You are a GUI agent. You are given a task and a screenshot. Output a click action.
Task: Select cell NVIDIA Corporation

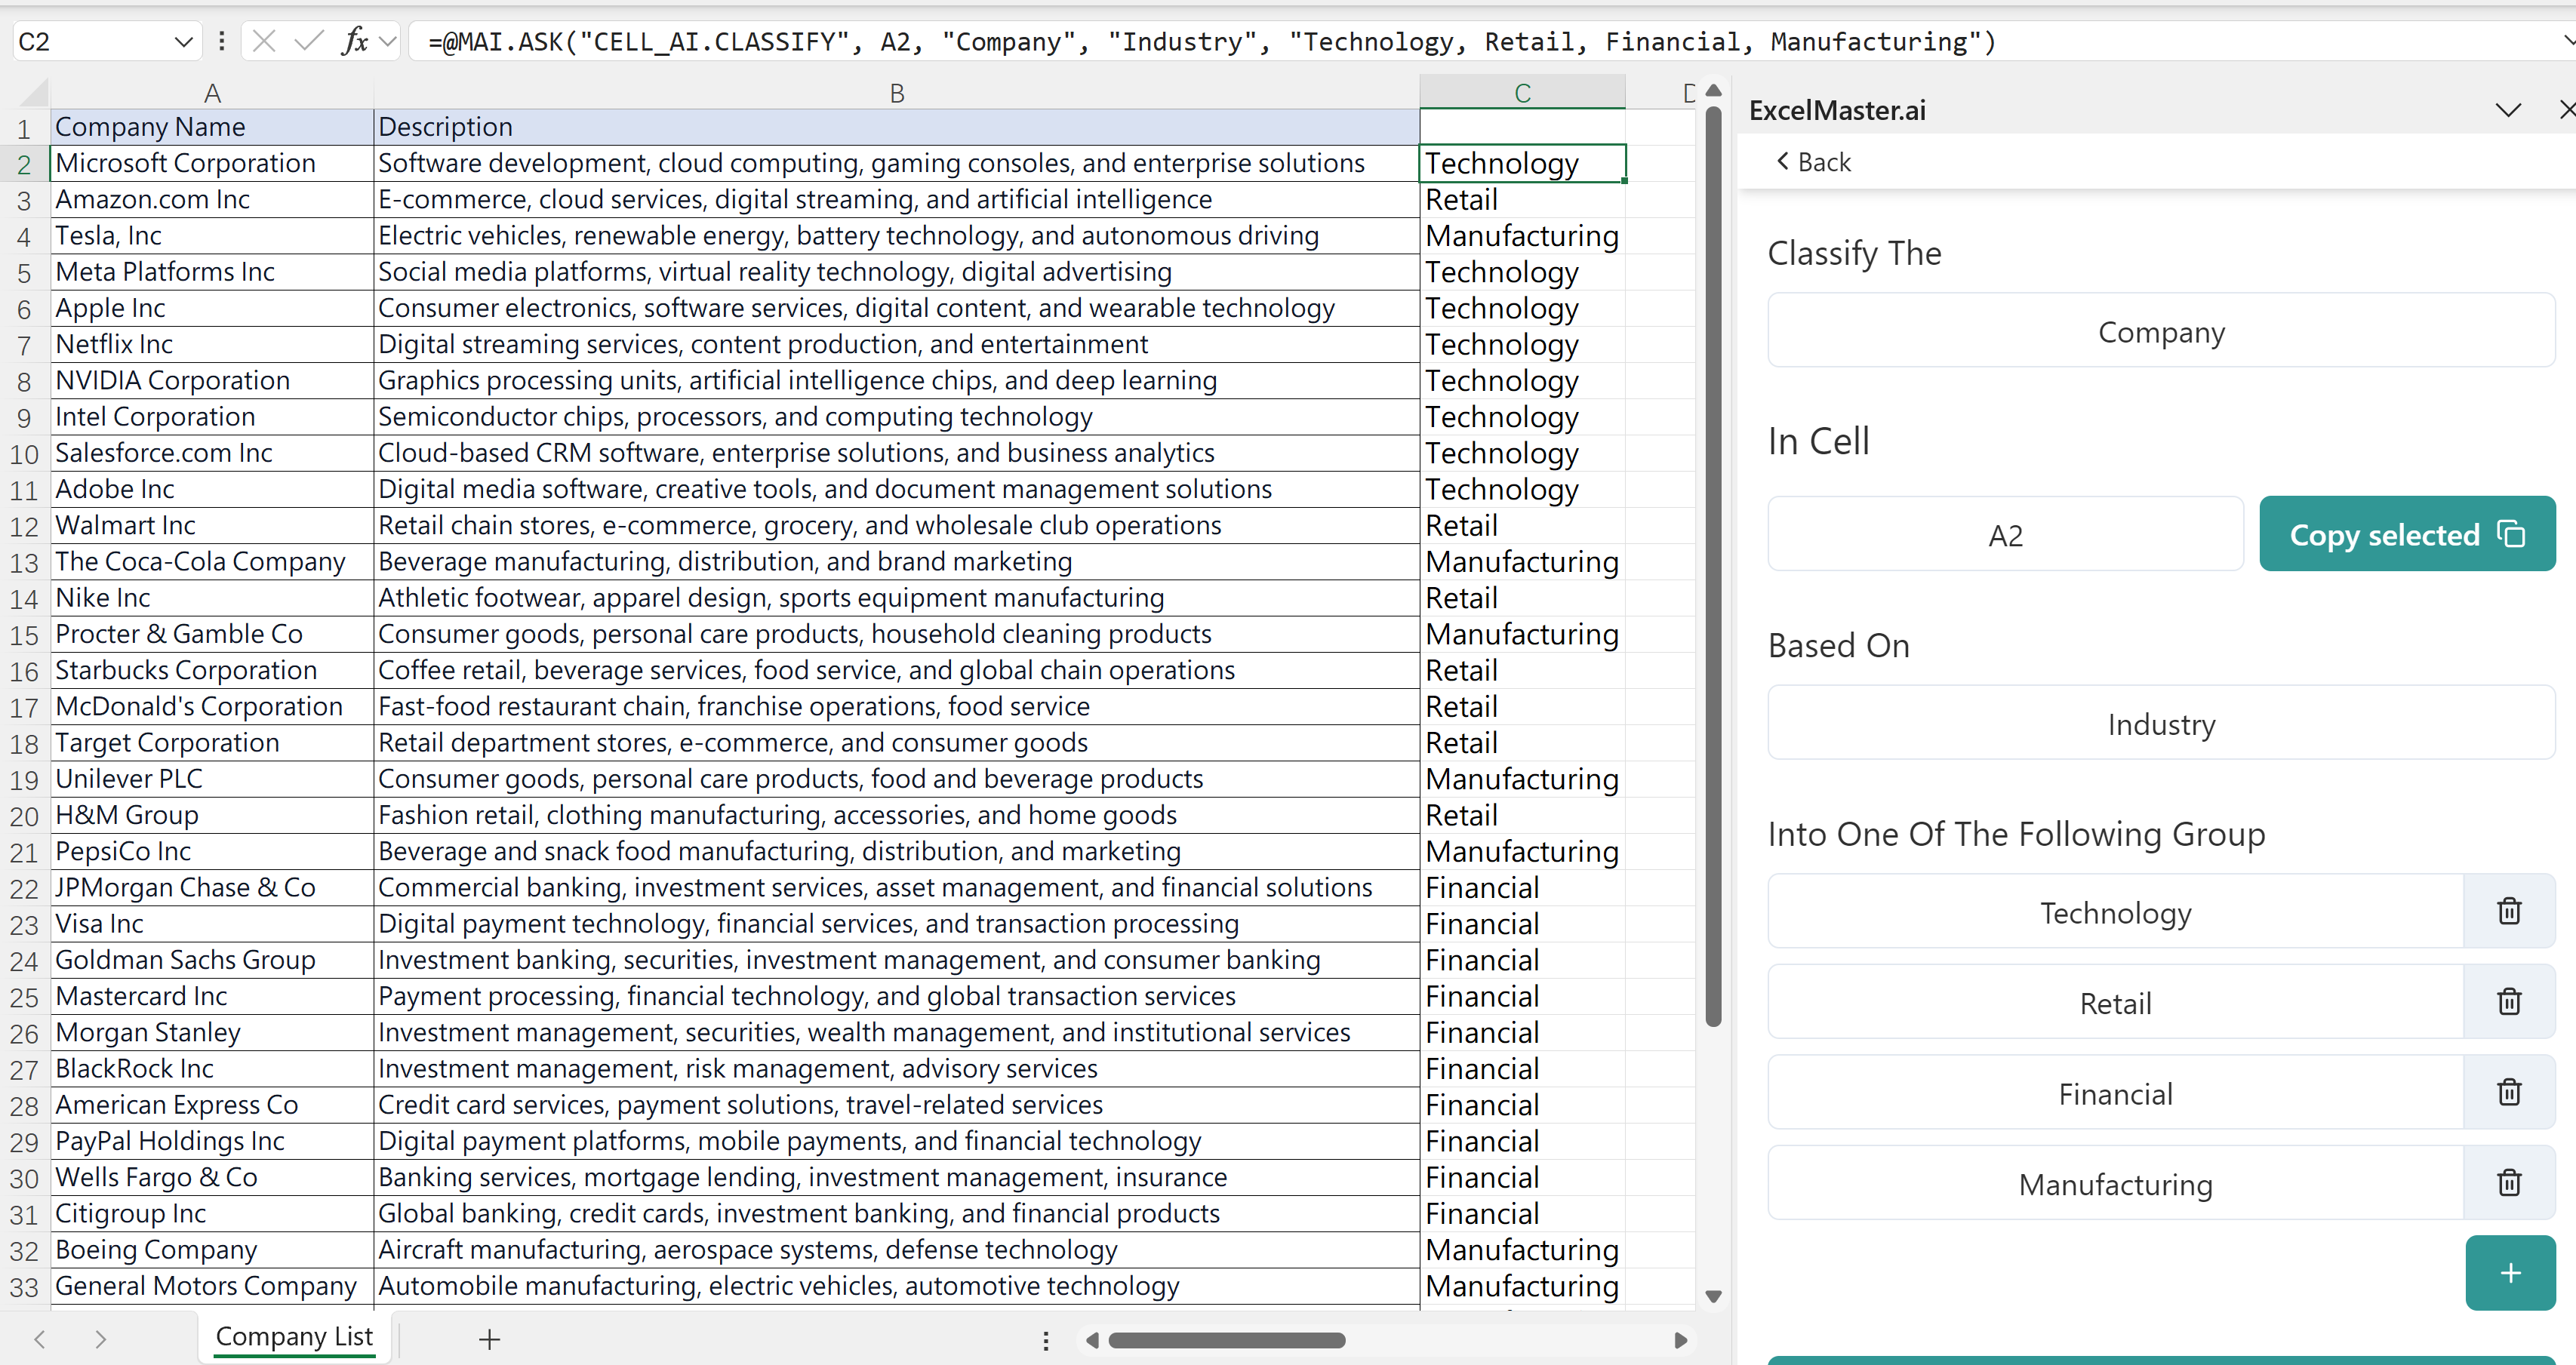click(x=212, y=381)
